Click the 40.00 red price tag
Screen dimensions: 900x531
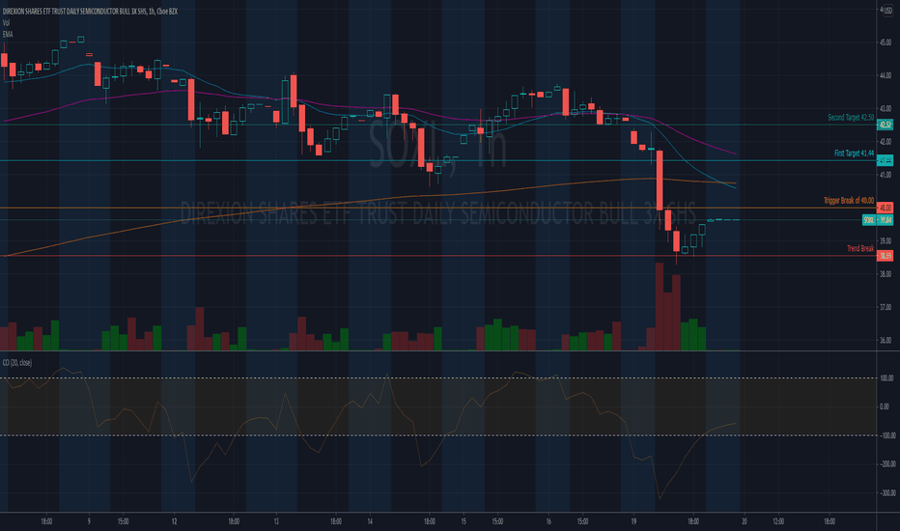(886, 208)
